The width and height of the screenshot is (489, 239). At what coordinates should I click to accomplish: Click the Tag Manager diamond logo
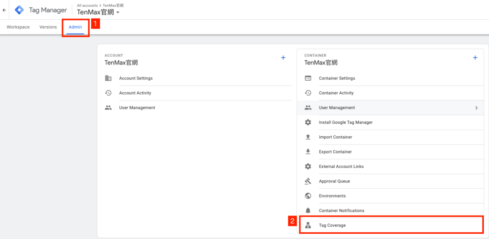19,10
